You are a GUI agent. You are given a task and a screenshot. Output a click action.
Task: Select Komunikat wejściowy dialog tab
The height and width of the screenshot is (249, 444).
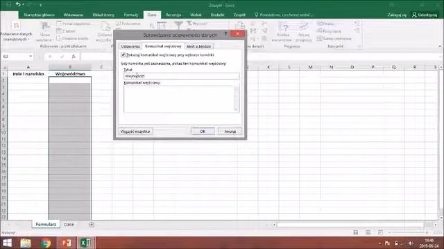(x=163, y=46)
